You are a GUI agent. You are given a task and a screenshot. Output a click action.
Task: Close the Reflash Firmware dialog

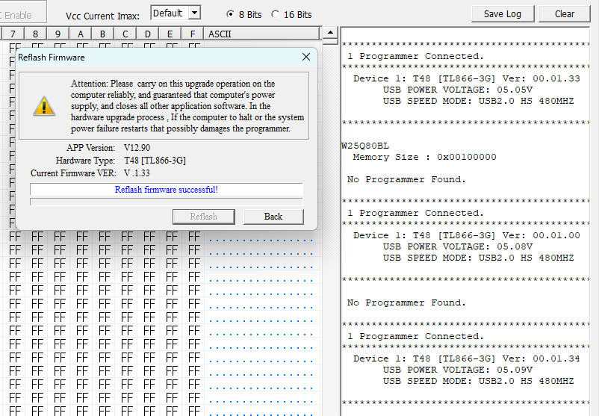pos(306,57)
